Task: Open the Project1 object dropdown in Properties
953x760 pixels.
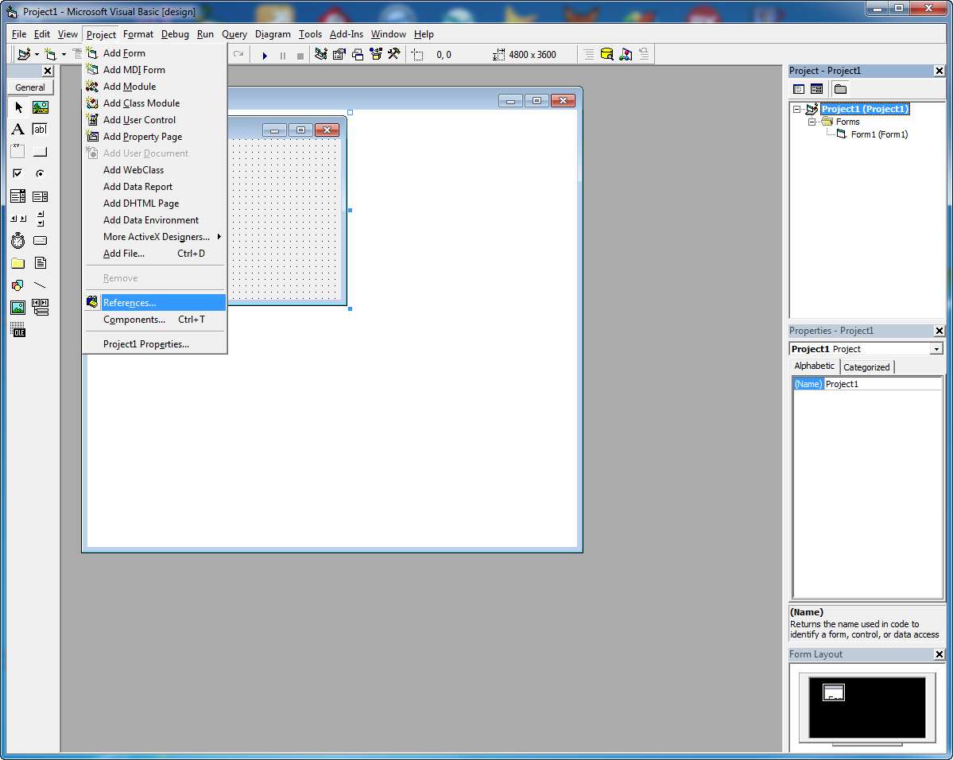Action: 936,349
